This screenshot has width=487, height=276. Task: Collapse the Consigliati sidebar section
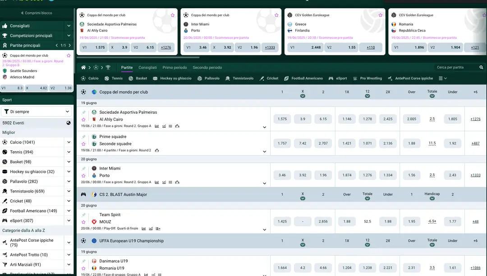pyautogui.click(x=69, y=26)
